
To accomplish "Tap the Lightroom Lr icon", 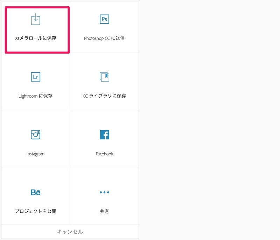I will tap(36, 77).
